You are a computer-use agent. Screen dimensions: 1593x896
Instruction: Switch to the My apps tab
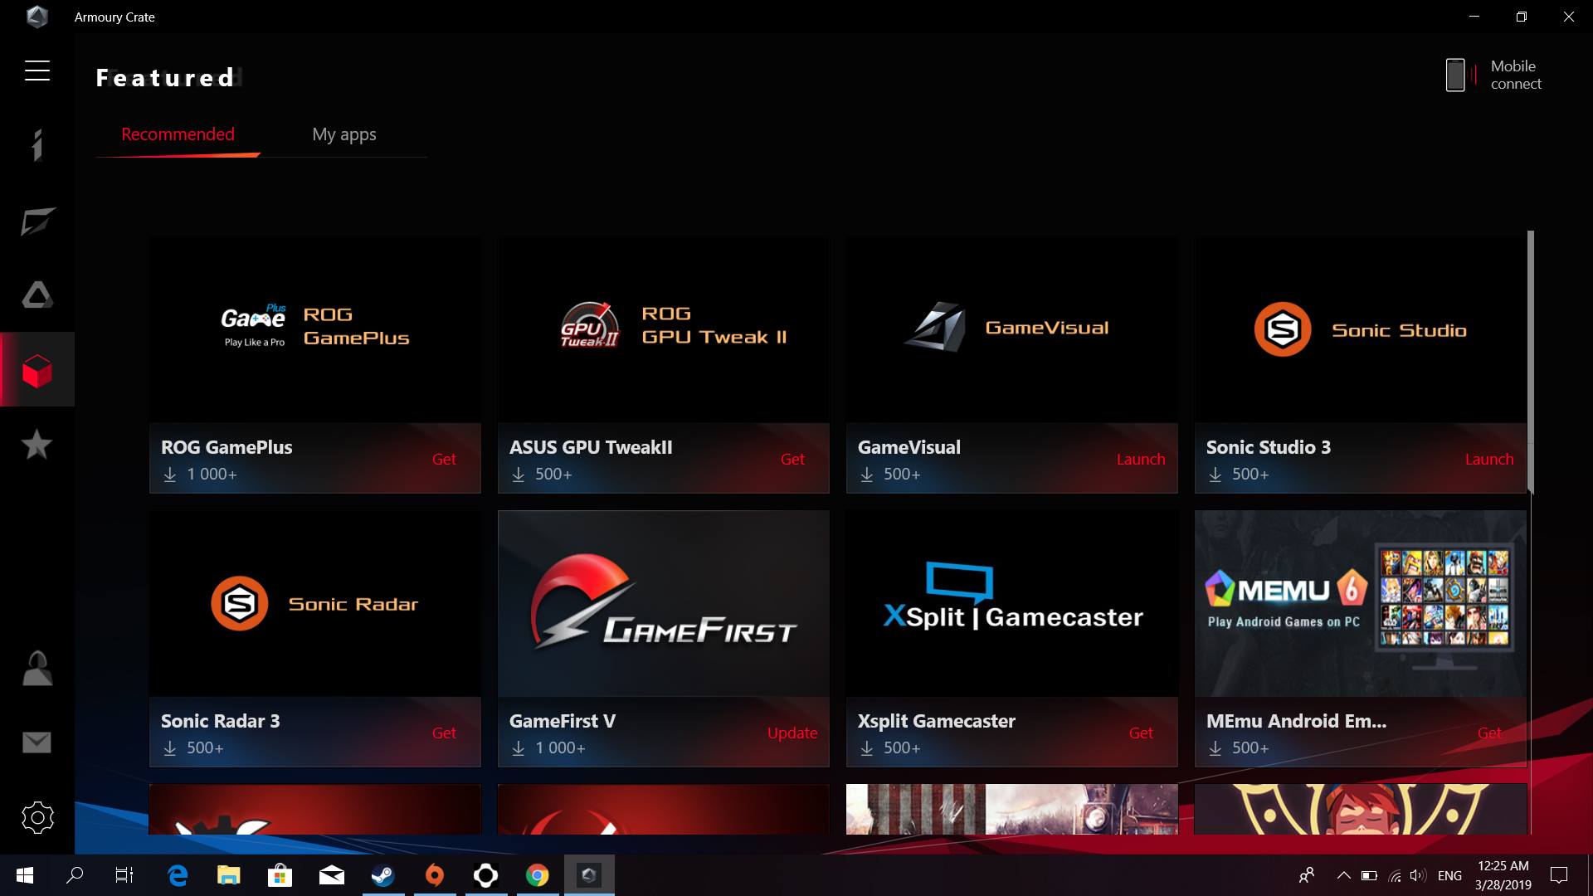pos(344,134)
